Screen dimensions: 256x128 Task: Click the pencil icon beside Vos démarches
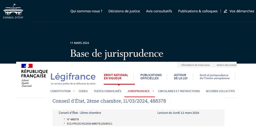[x=226, y=11]
